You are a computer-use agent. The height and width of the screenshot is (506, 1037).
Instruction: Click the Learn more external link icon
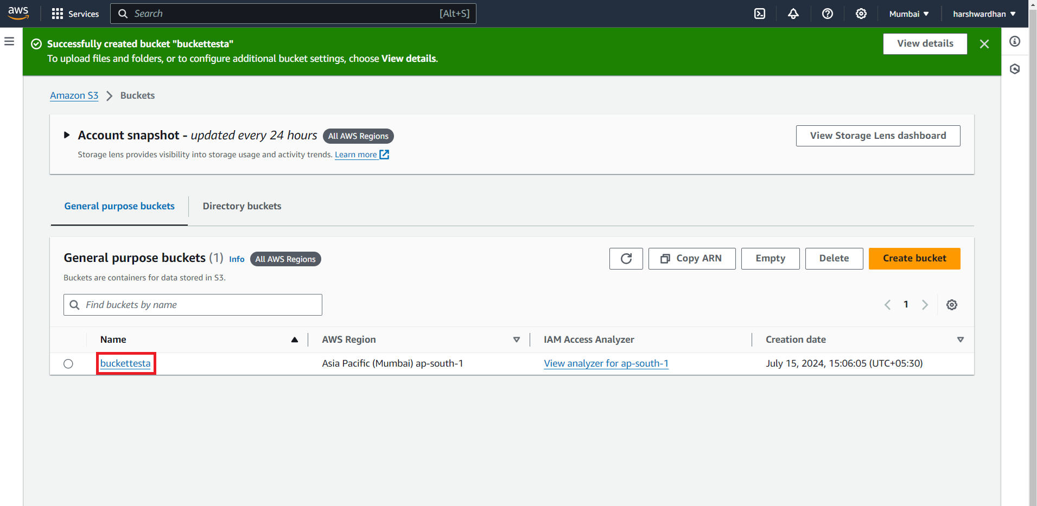[384, 155]
